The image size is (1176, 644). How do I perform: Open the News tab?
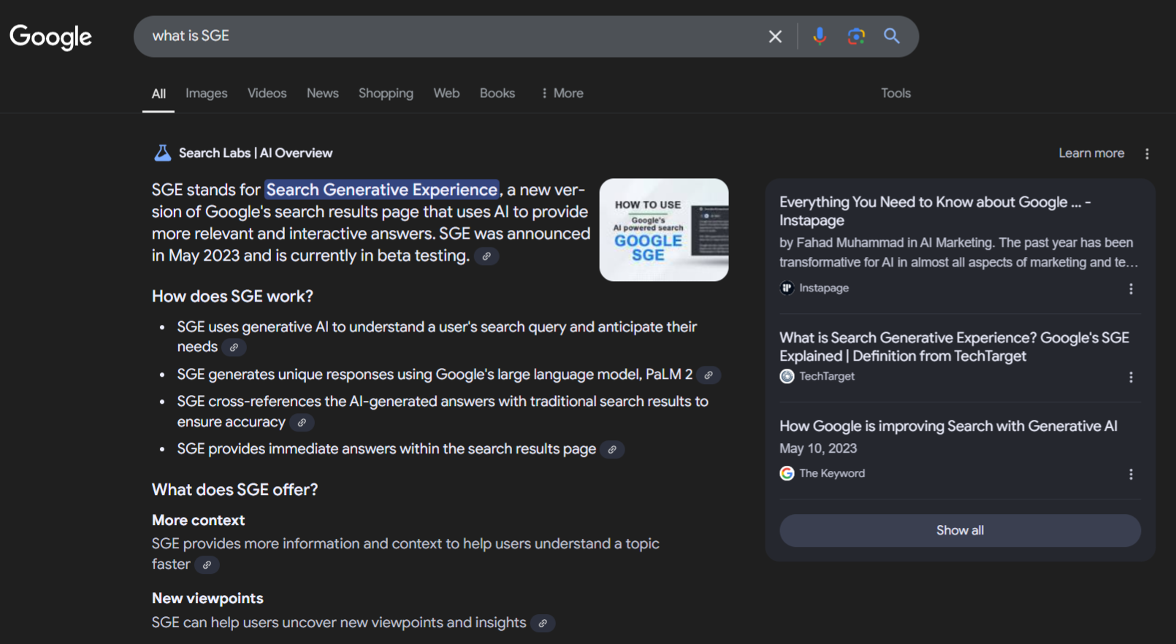(x=322, y=93)
